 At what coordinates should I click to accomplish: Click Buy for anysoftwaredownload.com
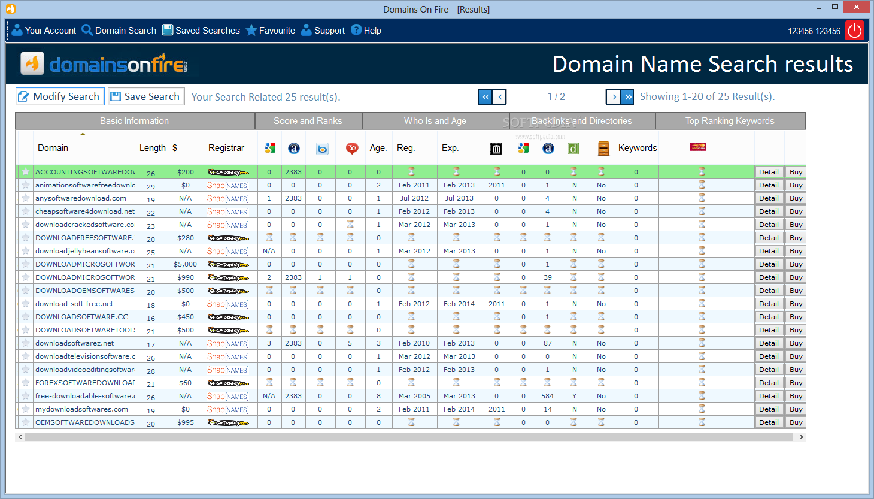coord(796,198)
